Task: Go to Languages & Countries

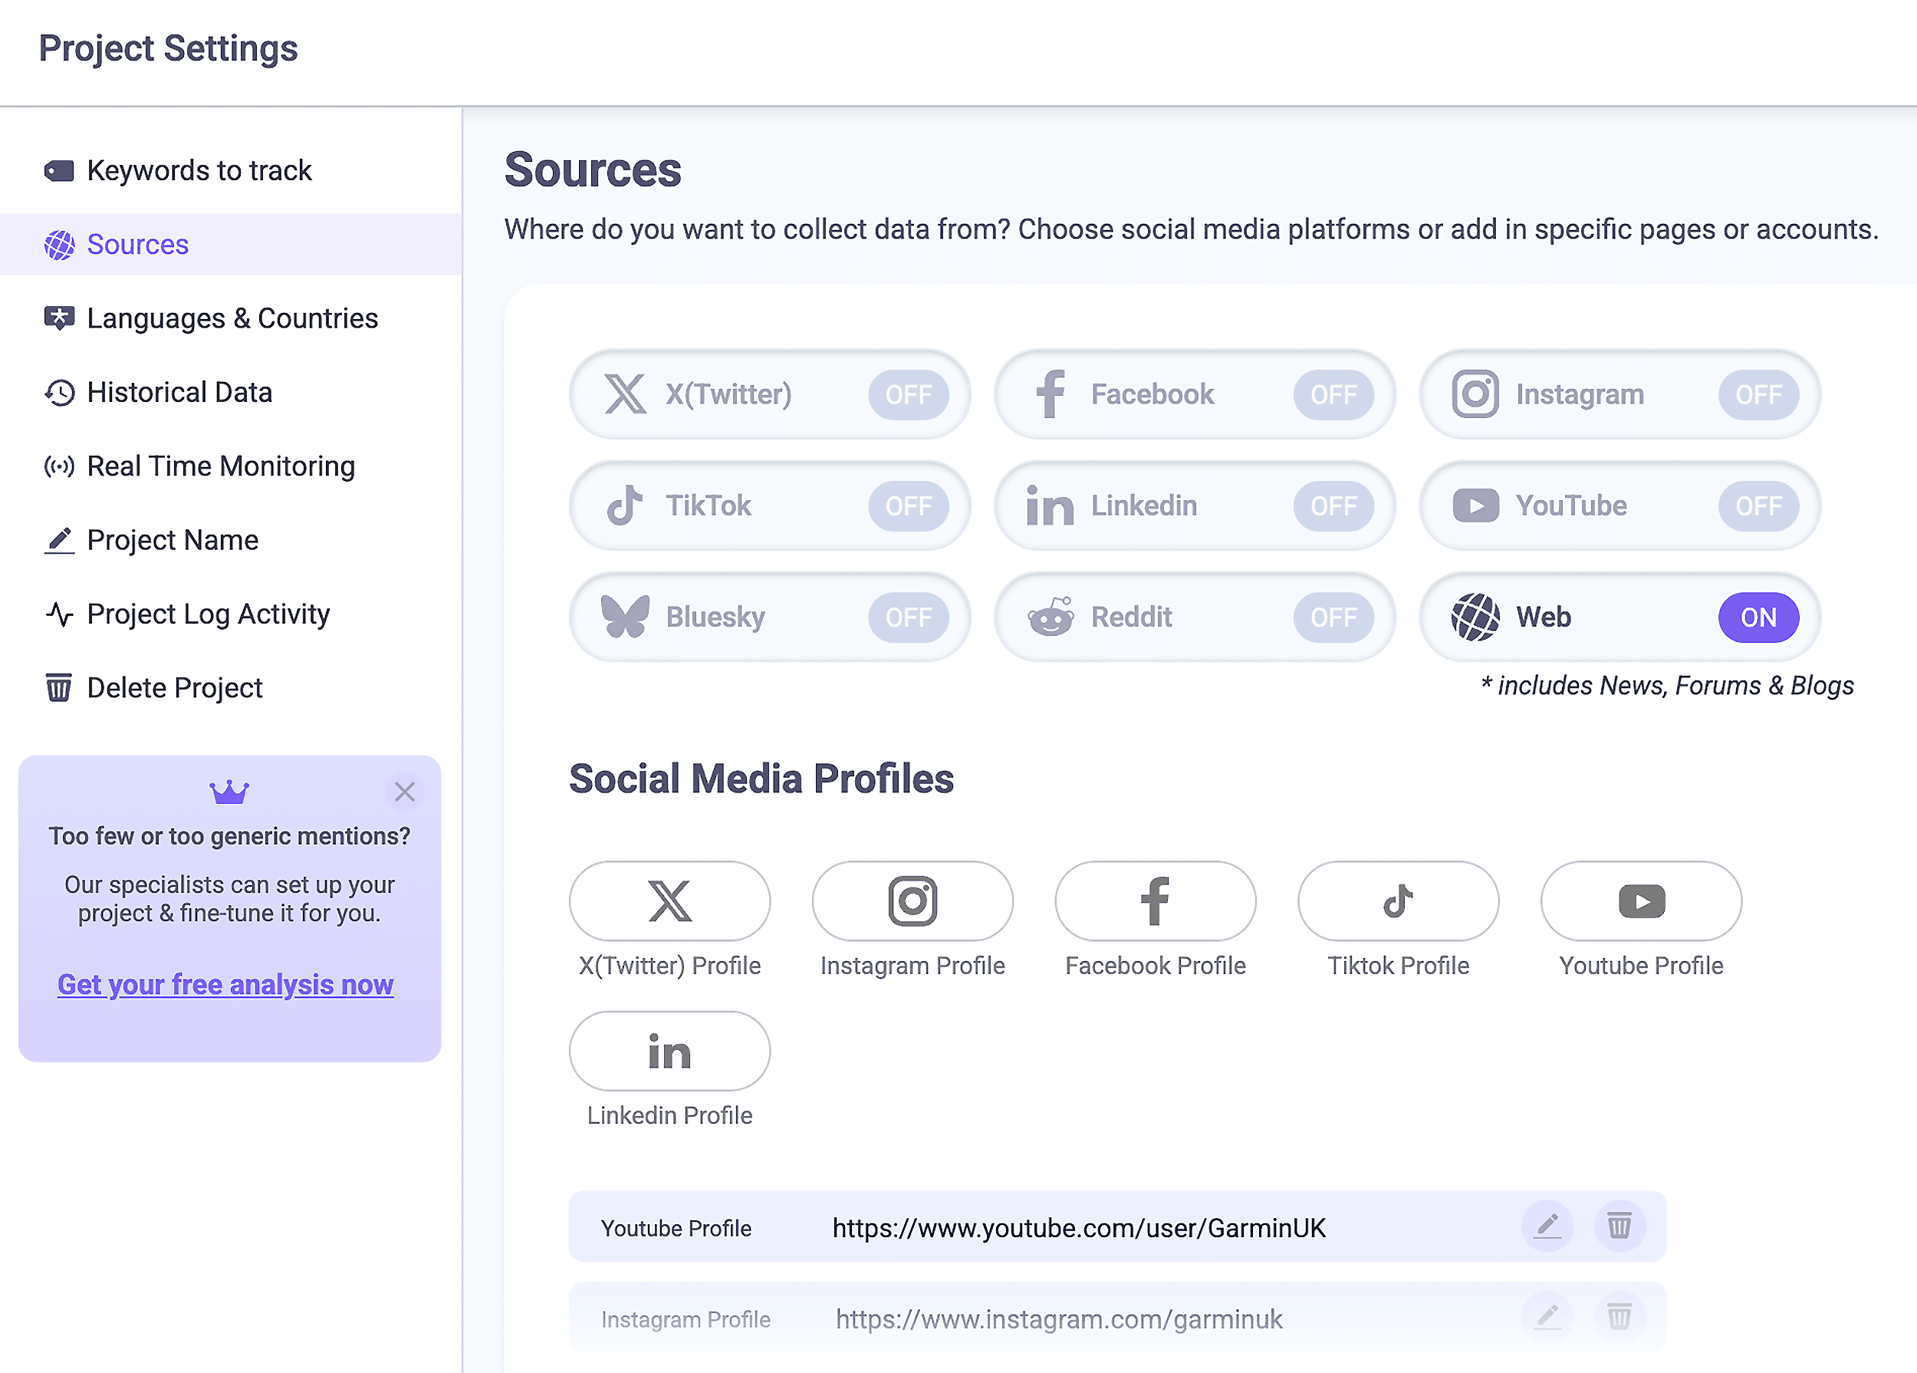Action: [x=232, y=318]
